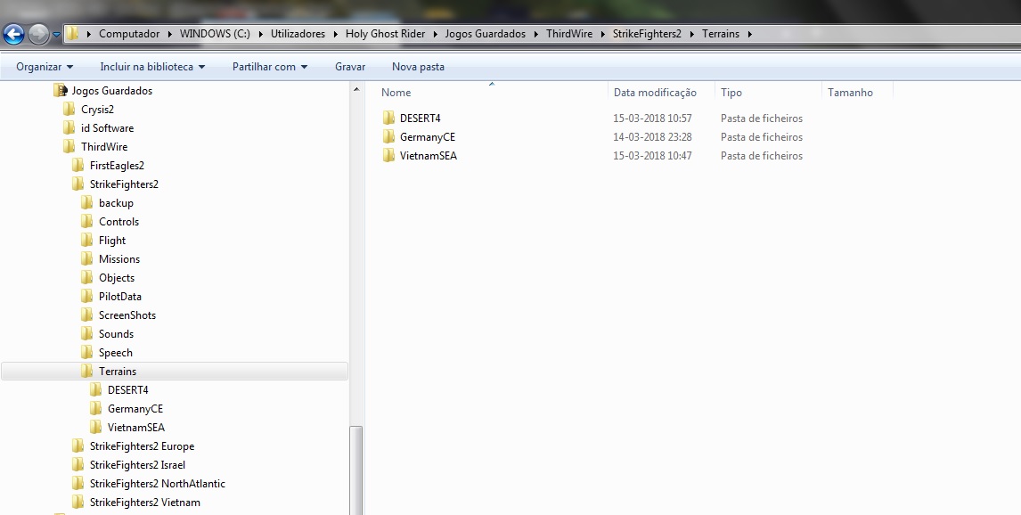
Task: Select Computador in the address breadcrumb
Action: click(x=129, y=34)
